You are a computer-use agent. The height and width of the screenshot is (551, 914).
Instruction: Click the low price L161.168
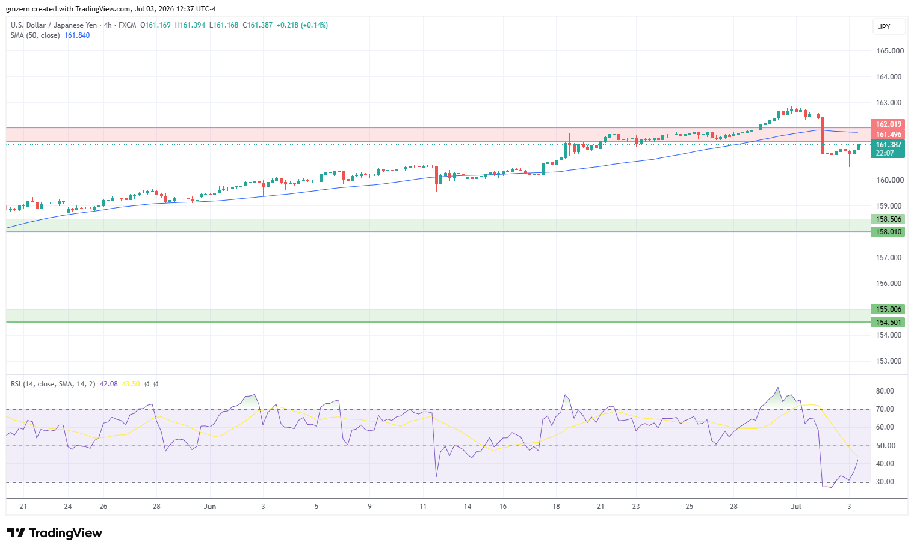tap(223, 25)
